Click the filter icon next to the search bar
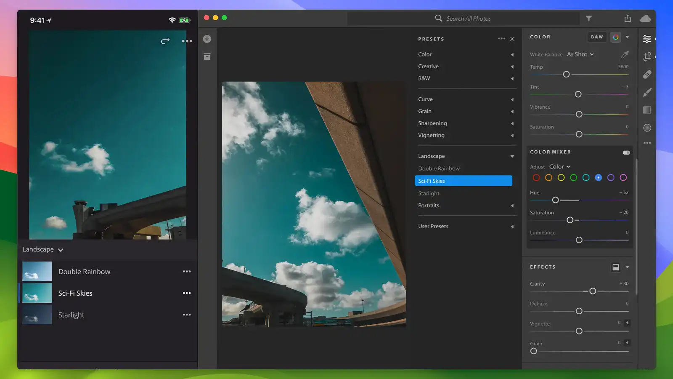This screenshot has width=673, height=379. tap(589, 19)
